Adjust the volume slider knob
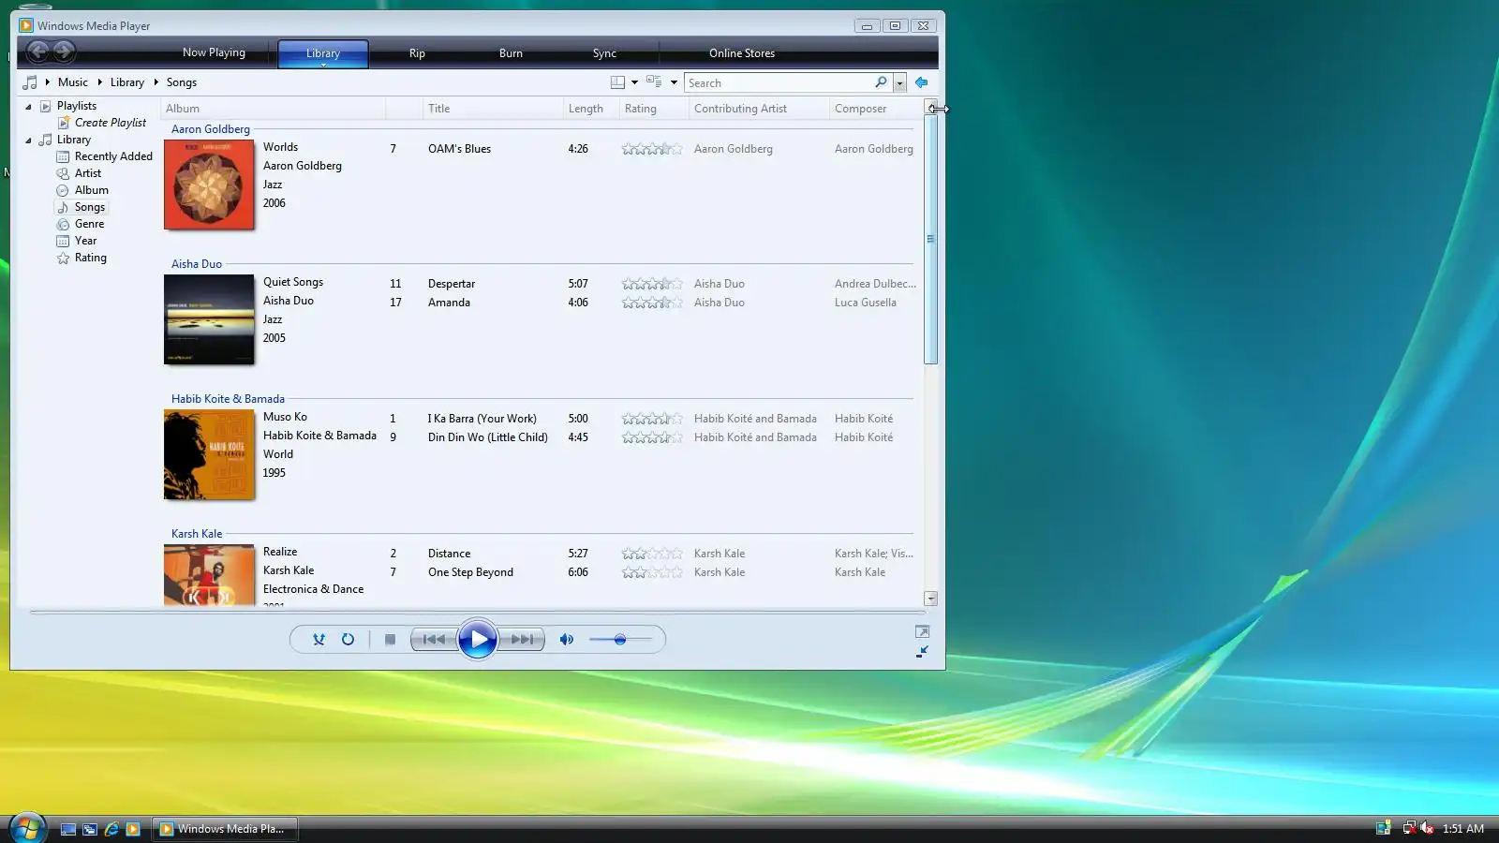Image resolution: width=1499 pixels, height=843 pixels. 619,640
